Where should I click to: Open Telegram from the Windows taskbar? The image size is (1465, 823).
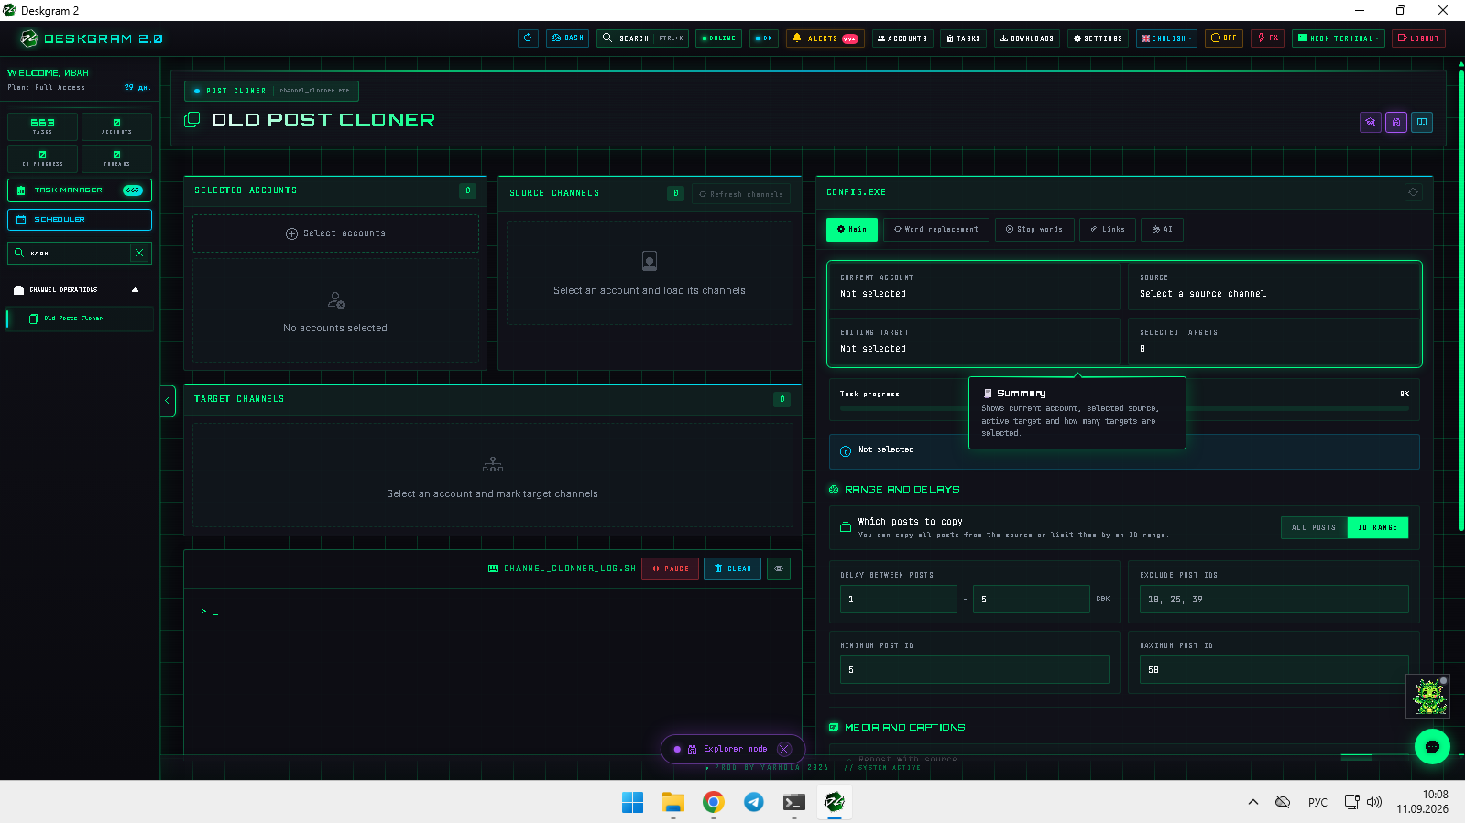click(x=754, y=802)
